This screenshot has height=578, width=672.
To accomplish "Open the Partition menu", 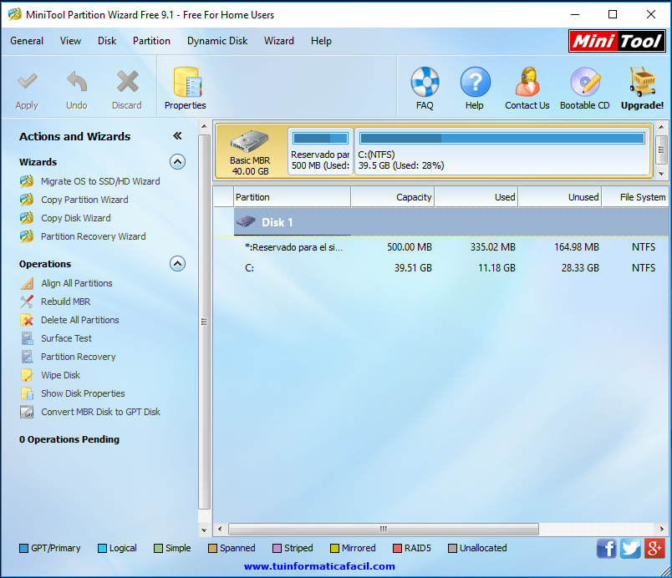I will tap(151, 41).
